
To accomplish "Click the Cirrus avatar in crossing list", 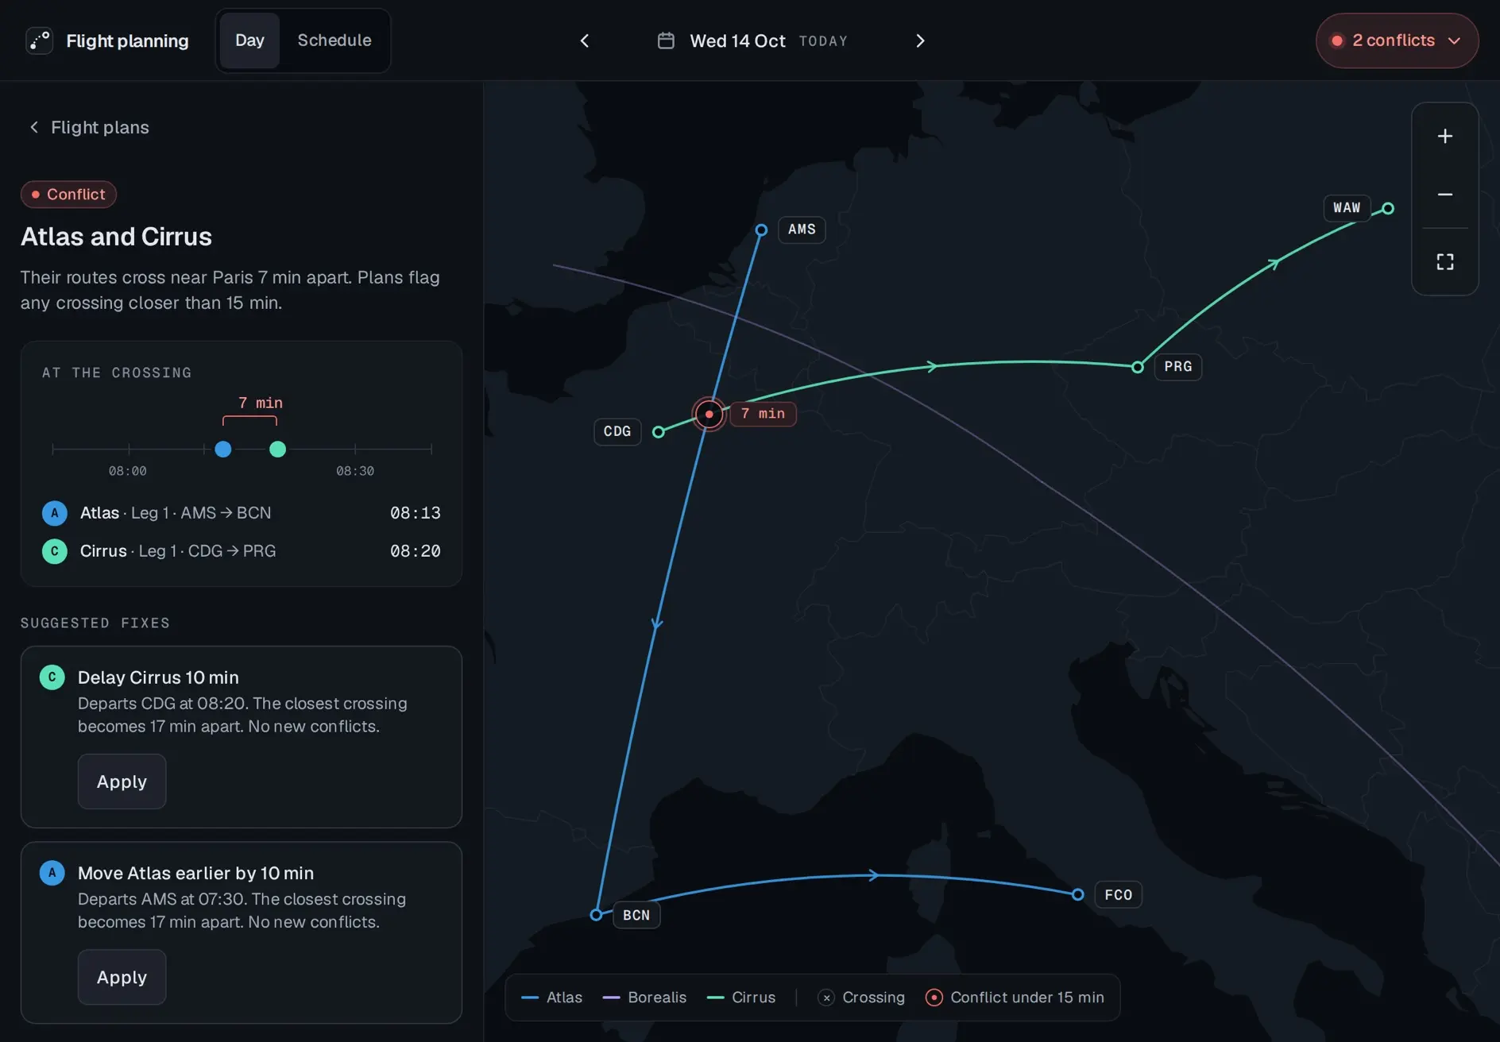I will tap(54, 551).
